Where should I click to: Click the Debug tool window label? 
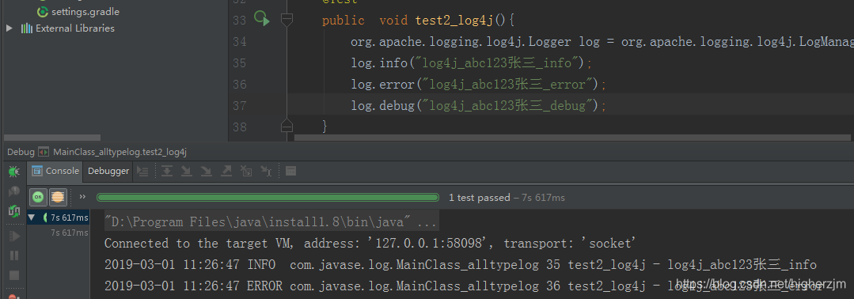(x=21, y=152)
